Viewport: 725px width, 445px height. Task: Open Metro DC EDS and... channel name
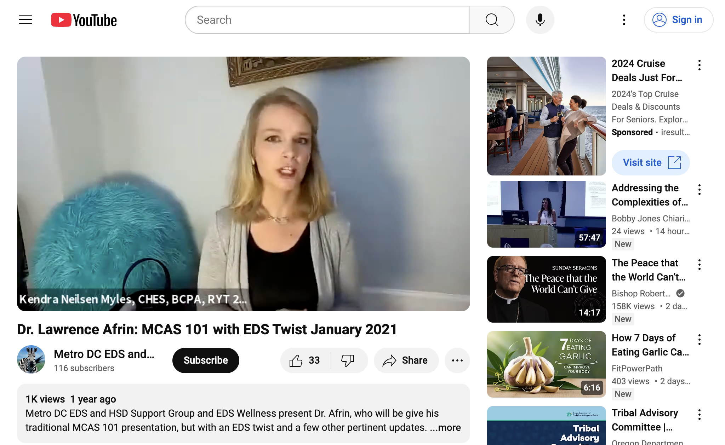pos(104,354)
